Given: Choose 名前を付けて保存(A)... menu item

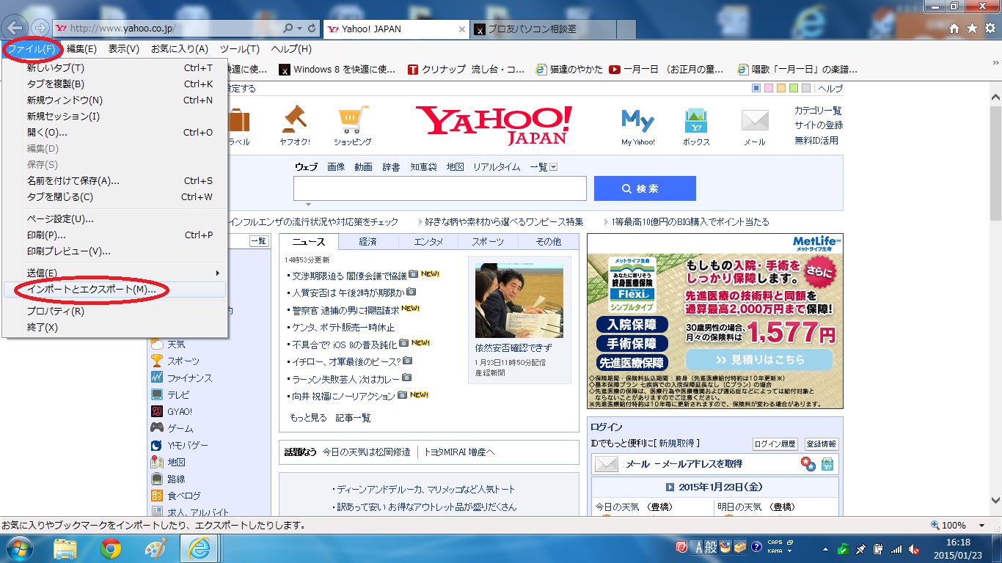Looking at the screenshot, I should pyautogui.click(x=114, y=181).
